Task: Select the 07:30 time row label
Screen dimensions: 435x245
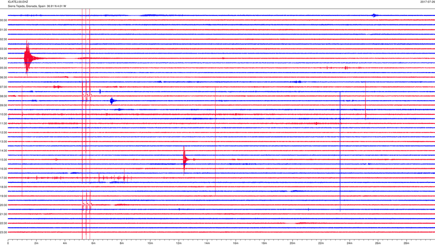Action: [4, 87]
